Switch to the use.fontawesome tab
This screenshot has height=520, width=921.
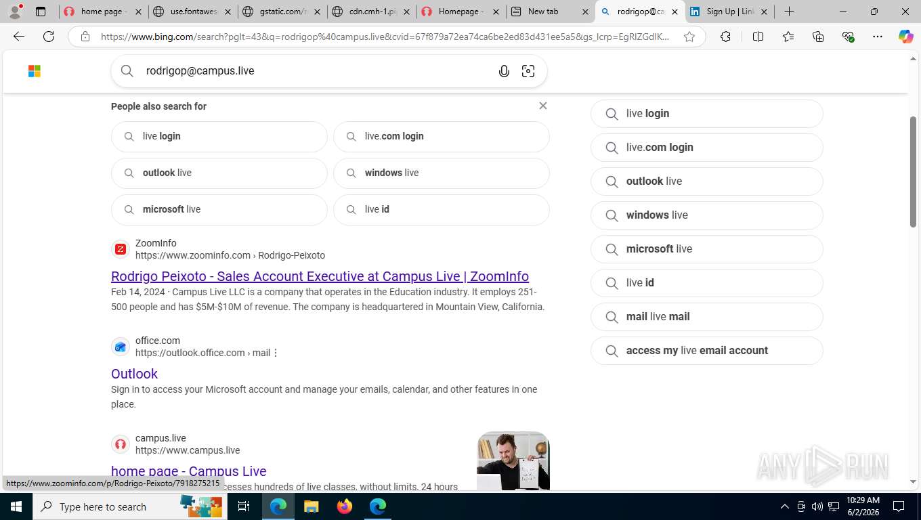[x=192, y=12]
